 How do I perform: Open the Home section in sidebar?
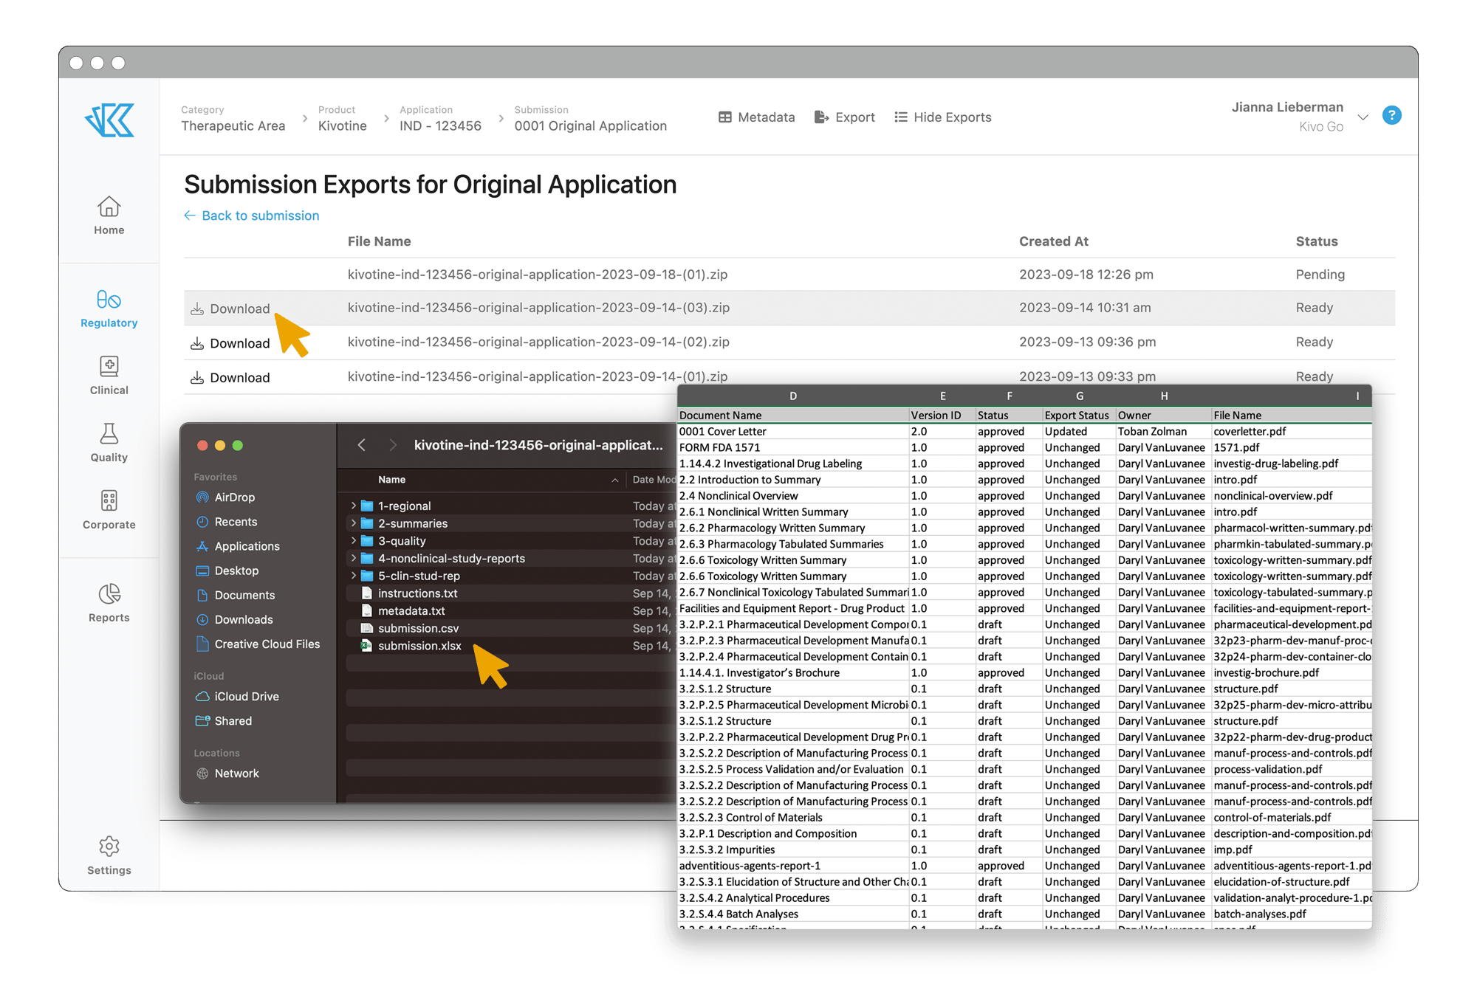(x=109, y=216)
